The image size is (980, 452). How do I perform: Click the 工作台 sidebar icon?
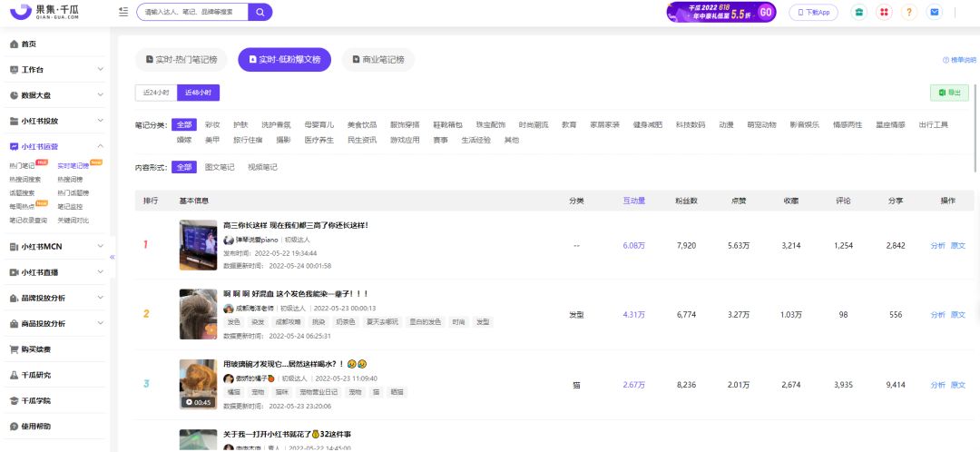14,69
